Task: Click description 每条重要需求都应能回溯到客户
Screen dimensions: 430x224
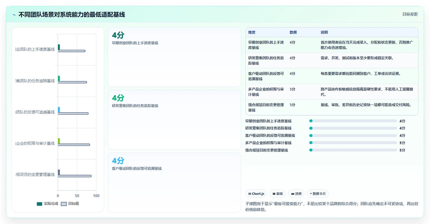Action: (x=361, y=74)
